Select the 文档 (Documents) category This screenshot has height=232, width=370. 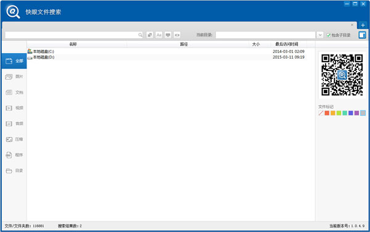coord(14,93)
